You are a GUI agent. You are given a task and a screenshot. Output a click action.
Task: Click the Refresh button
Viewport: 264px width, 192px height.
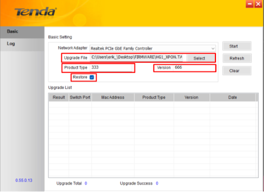[237, 58]
